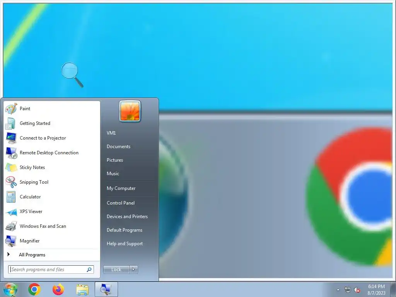
Task: Click the XPS Viewer paper plane icon
Action: pyautogui.click(x=11, y=212)
